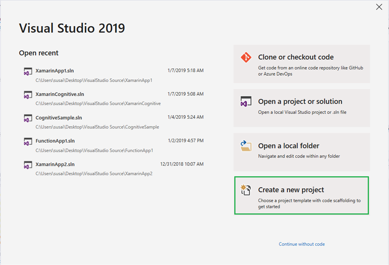Follow the Continue without code link
389x265 pixels.
(302, 244)
